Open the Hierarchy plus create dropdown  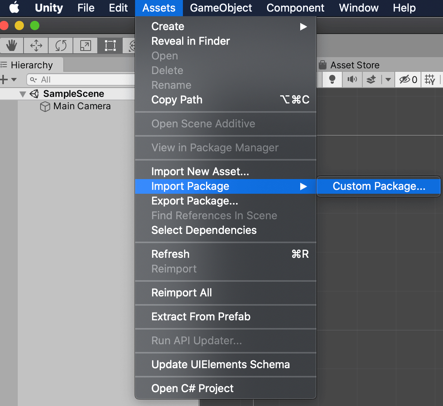8,80
